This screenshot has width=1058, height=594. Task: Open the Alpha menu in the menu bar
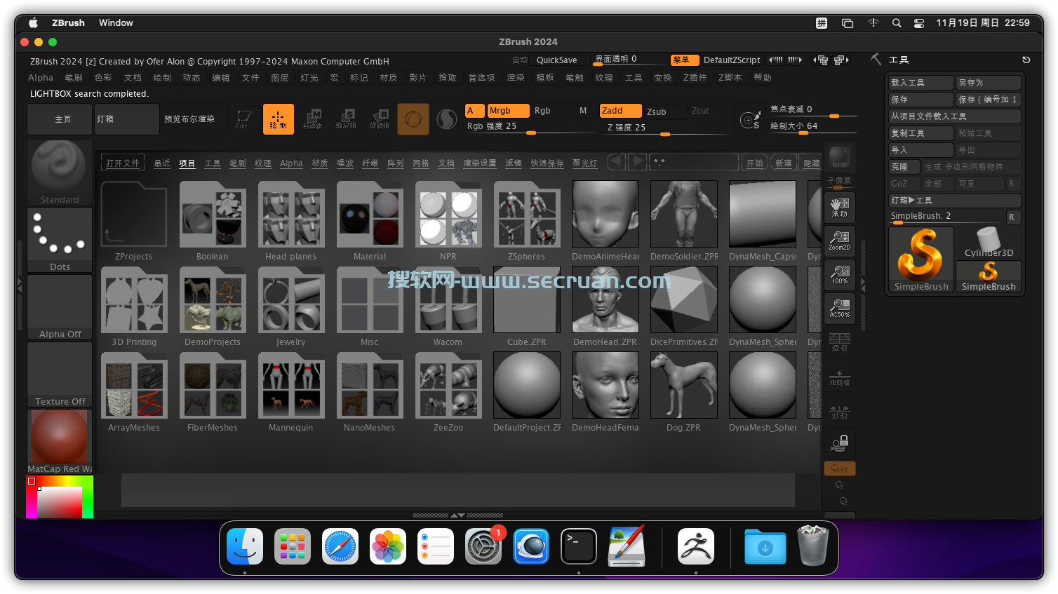(41, 78)
